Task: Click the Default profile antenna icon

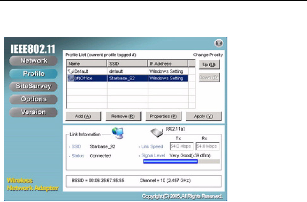Action: 71,71
